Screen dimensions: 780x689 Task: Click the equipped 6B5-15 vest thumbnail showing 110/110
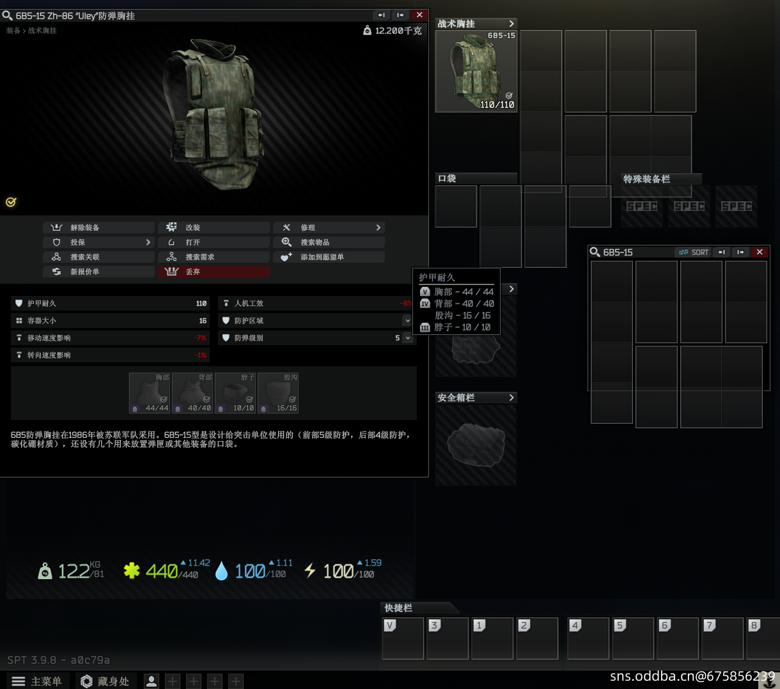click(476, 71)
